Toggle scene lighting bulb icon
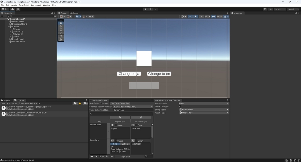This screenshot has width=301, height=162. coord(196,17)
